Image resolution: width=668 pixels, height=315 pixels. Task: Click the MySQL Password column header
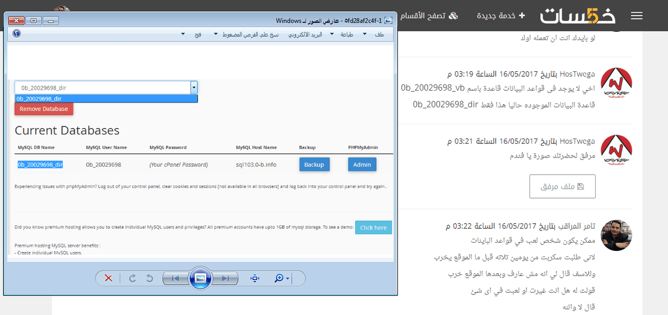[168, 147]
